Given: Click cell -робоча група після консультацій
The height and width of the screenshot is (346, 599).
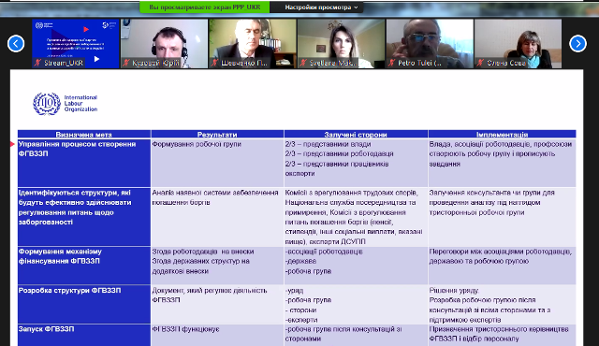Looking at the screenshot, I should pos(356,335).
